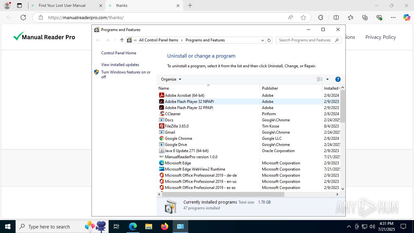Screen dimensions: 414x233
Task: Click the Edge address bar URL
Action: pos(86,17)
